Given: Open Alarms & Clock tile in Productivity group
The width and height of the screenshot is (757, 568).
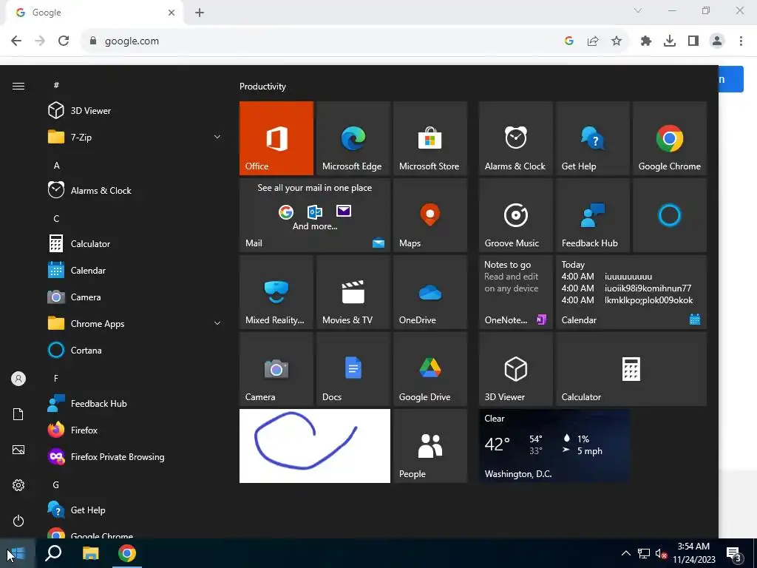Looking at the screenshot, I should tap(515, 138).
